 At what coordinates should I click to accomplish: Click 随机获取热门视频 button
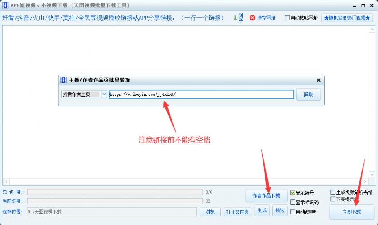click(347, 18)
